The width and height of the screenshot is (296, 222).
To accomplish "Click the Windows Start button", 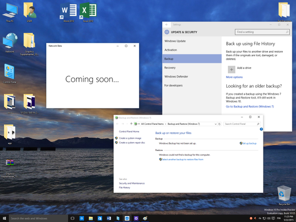I will coord(4,219).
